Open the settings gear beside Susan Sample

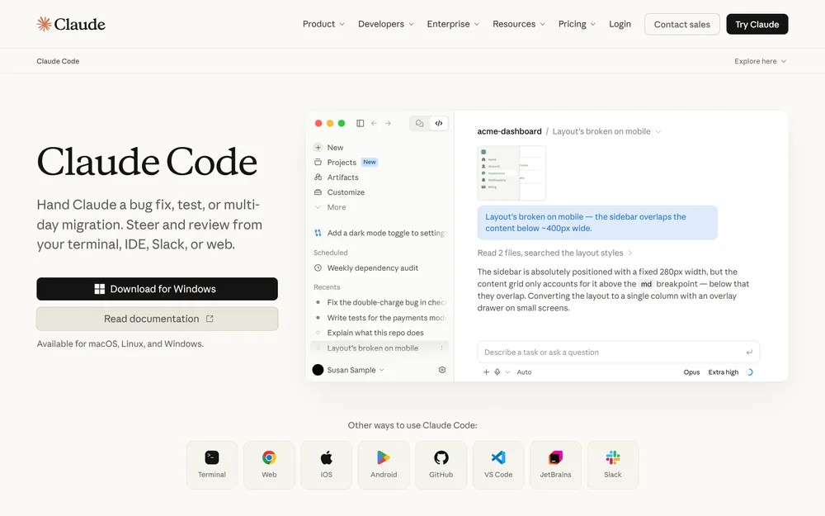[442, 370]
